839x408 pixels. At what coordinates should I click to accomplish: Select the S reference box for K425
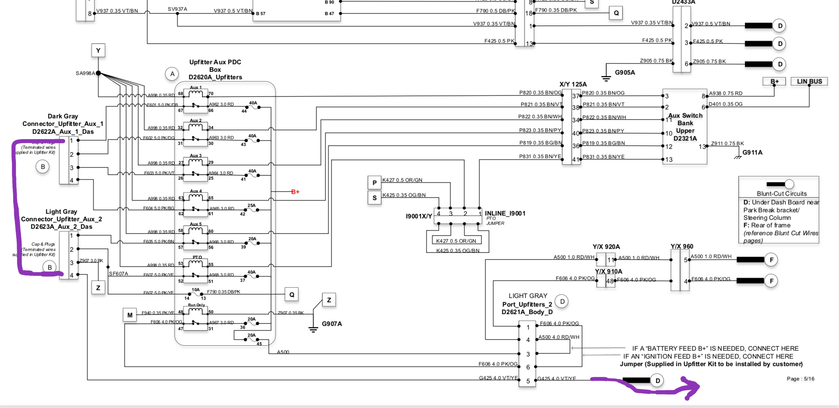pyautogui.click(x=375, y=198)
